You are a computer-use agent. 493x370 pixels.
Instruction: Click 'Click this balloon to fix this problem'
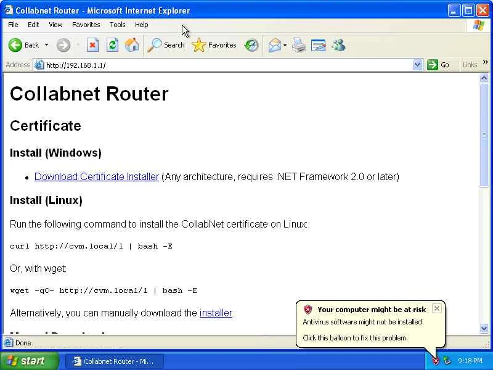tap(355, 338)
